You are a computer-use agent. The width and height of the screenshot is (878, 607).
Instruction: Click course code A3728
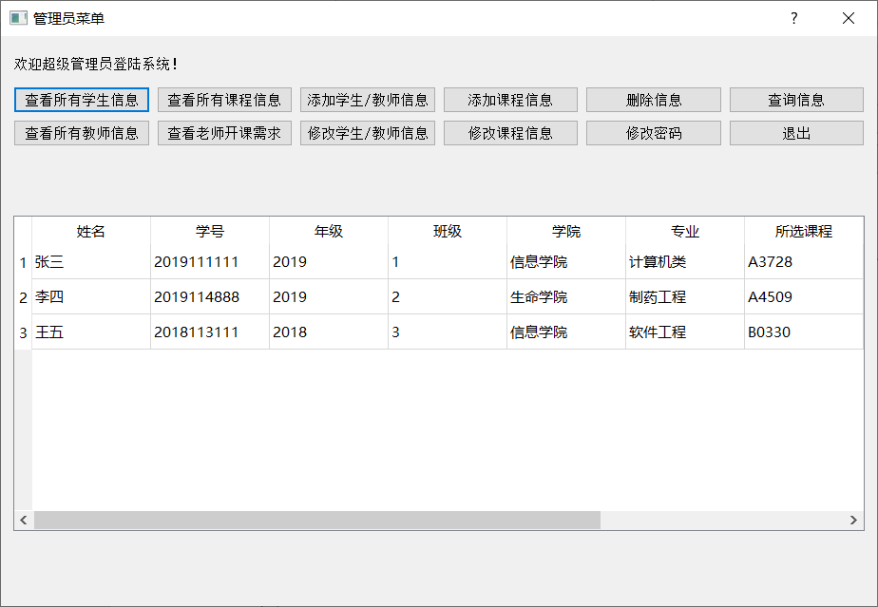(x=804, y=261)
